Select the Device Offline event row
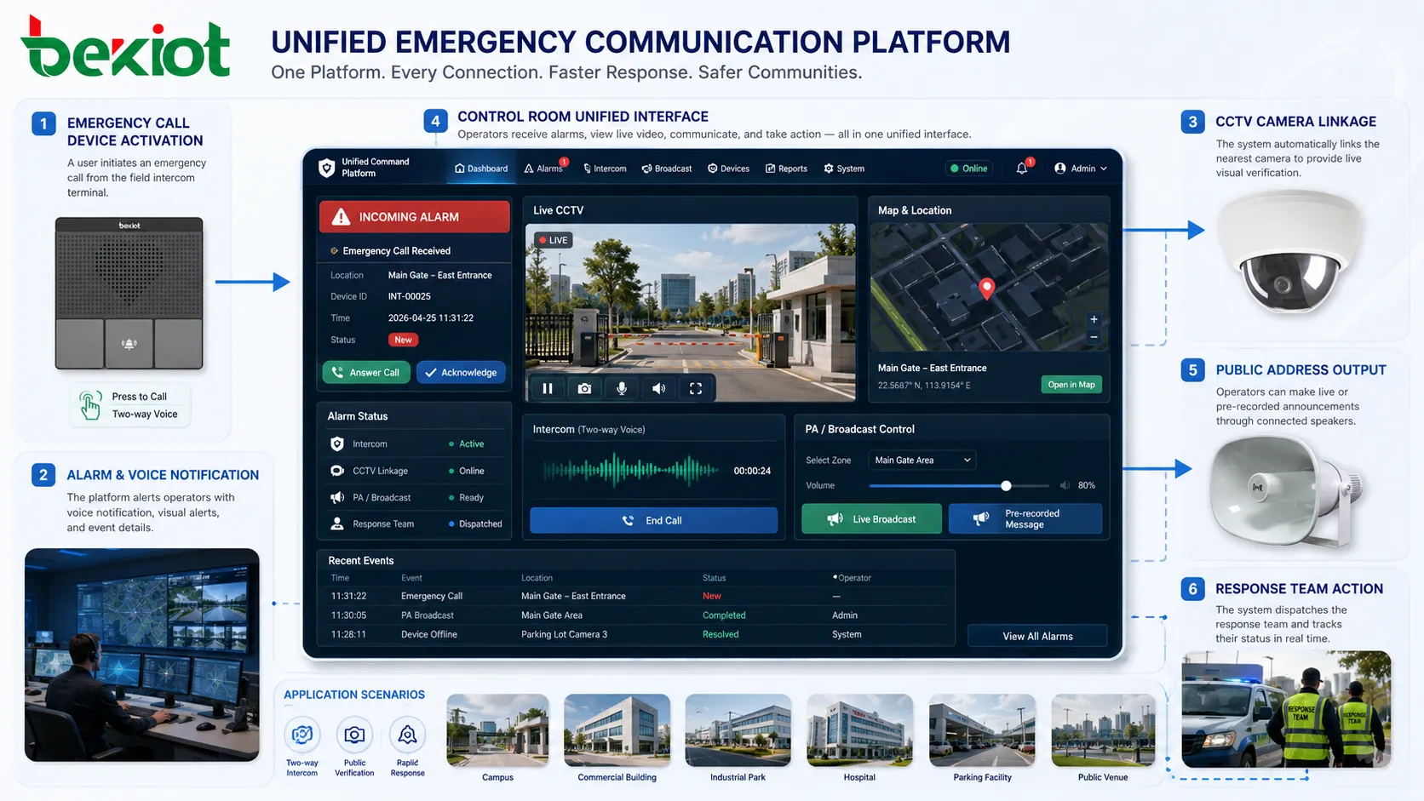 [x=637, y=634]
